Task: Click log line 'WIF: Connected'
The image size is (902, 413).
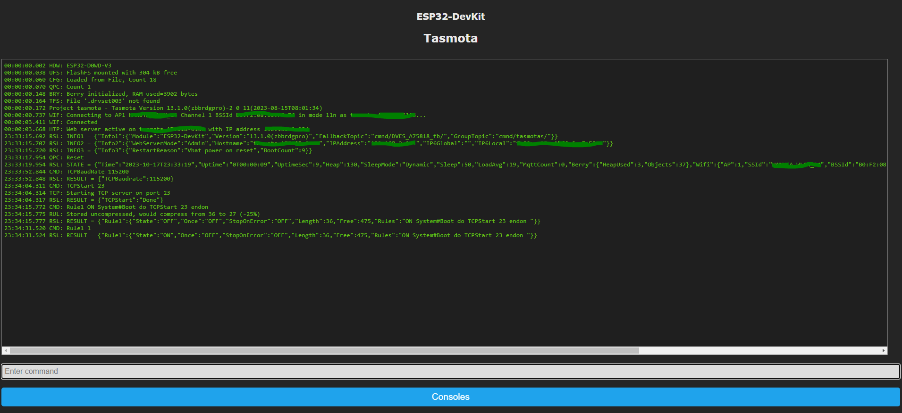Action: point(51,122)
